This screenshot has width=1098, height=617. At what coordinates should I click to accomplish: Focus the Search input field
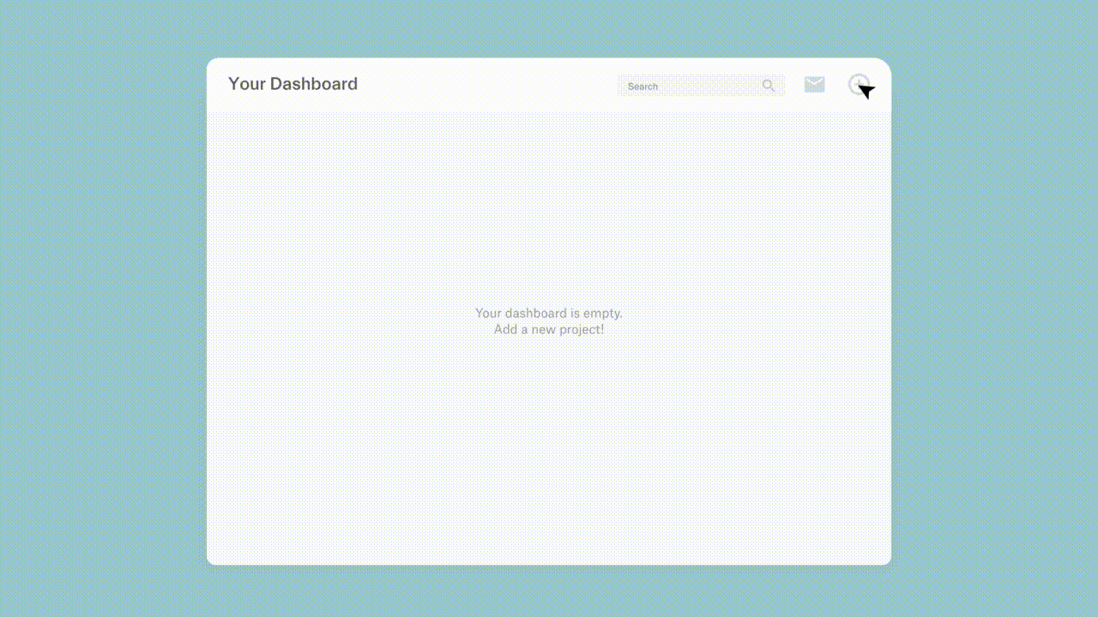(701, 86)
